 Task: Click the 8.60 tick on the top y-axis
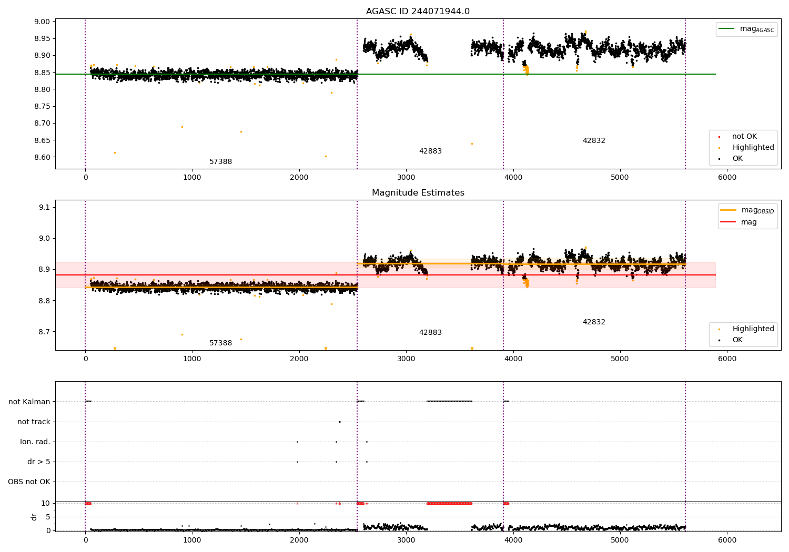pyautogui.click(x=42, y=158)
